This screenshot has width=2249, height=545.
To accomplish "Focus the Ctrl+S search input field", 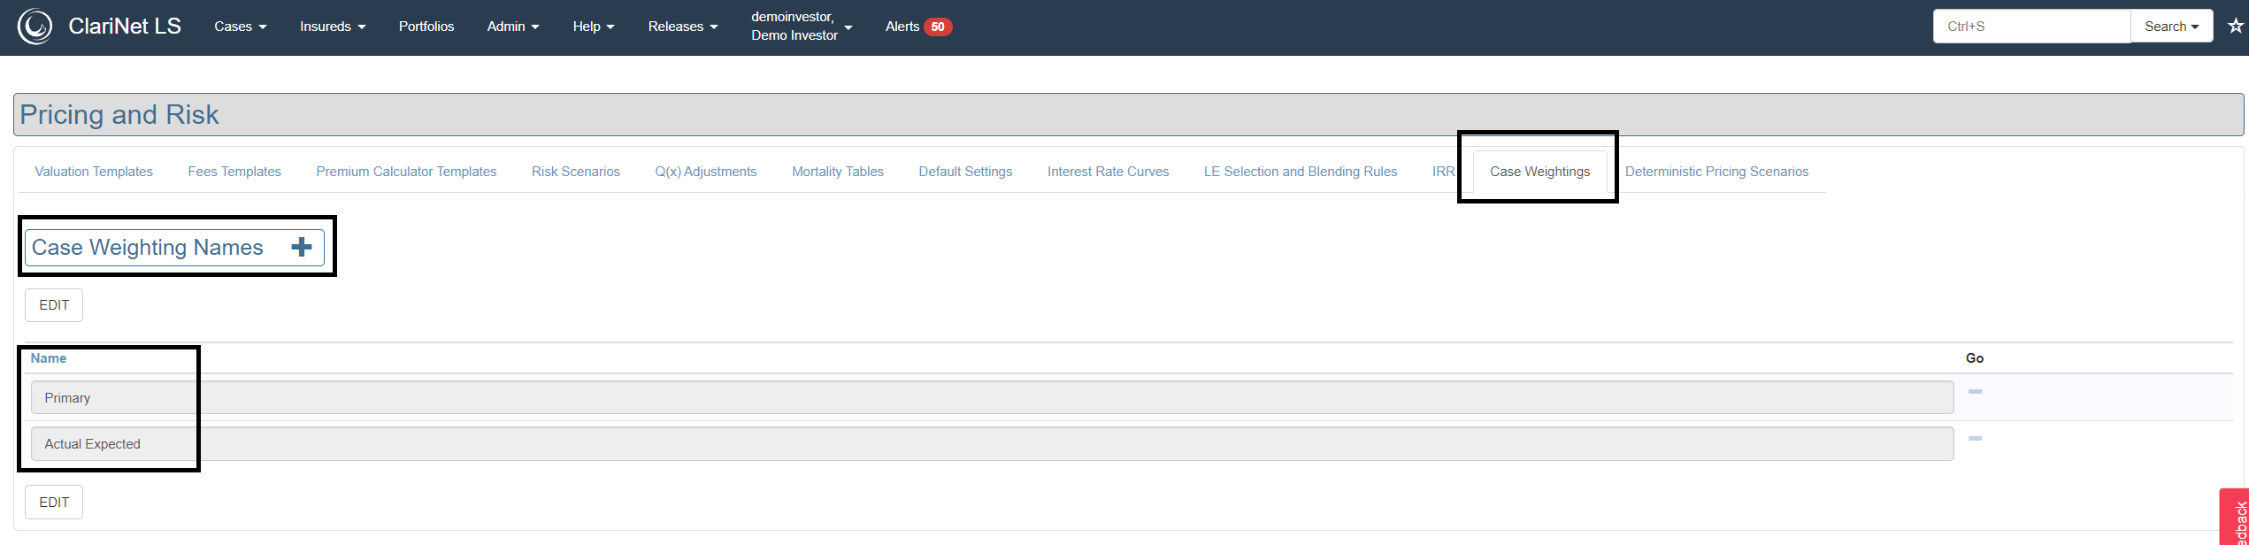I will tap(2031, 27).
